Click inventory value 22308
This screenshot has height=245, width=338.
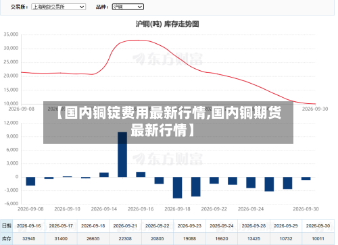[125, 239]
